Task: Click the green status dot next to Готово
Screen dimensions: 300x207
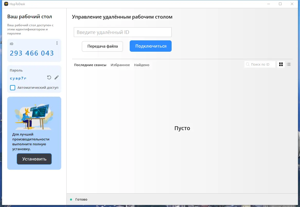Action: (71, 199)
